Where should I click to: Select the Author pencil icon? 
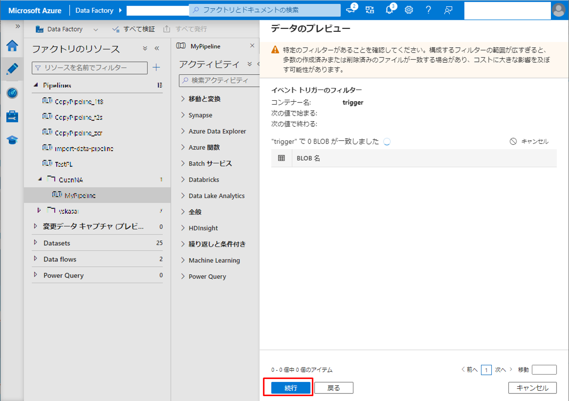(x=12, y=69)
